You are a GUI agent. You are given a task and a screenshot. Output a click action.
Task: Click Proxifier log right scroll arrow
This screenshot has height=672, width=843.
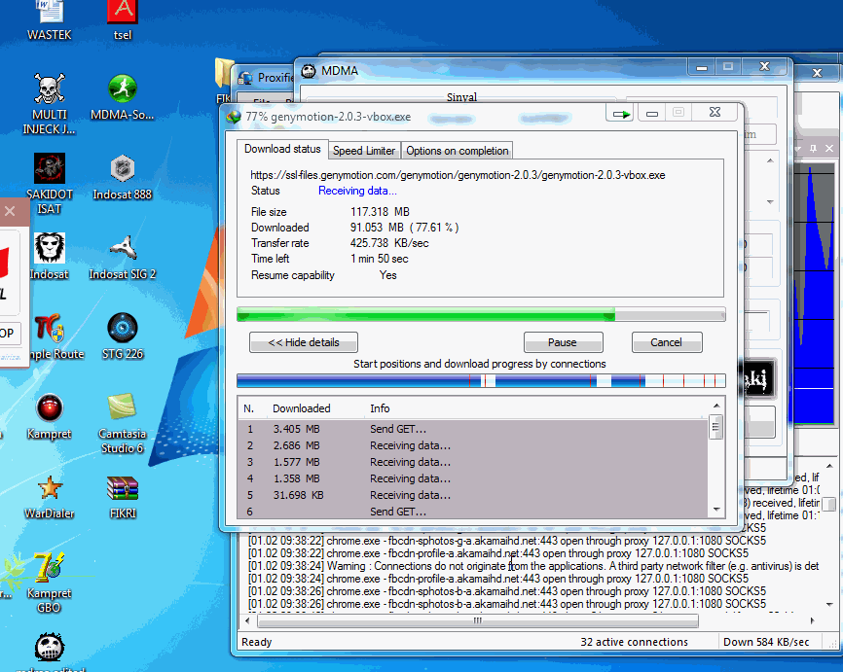[x=812, y=621]
